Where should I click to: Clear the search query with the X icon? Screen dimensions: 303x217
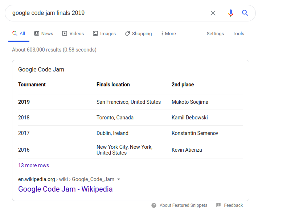[213, 13]
